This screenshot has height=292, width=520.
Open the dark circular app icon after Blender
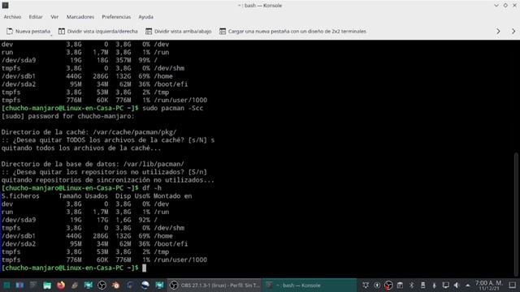pos(130,285)
